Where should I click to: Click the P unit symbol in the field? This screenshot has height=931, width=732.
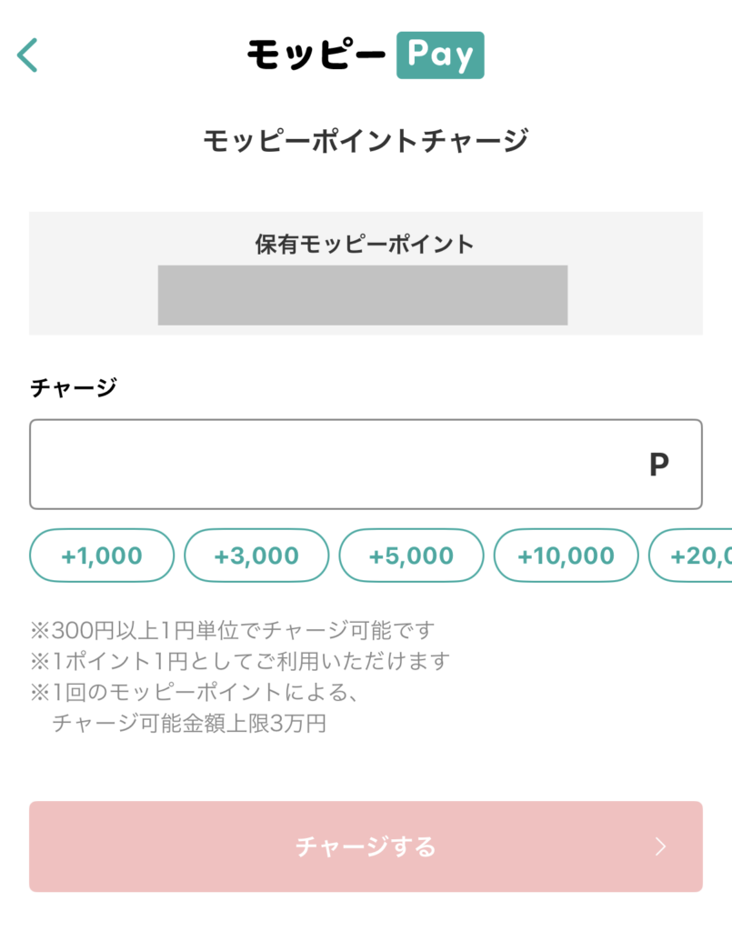coord(658,465)
